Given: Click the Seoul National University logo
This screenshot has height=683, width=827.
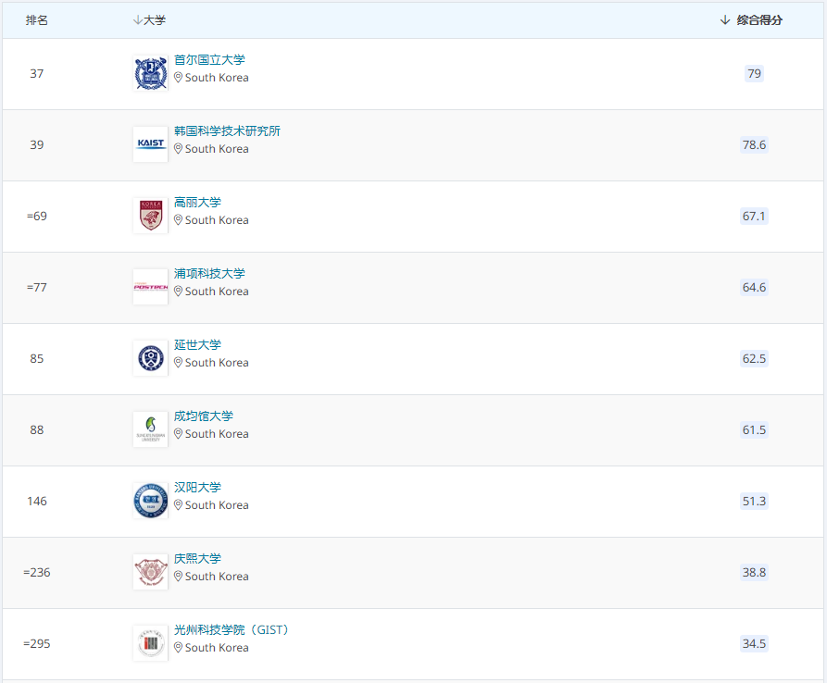Looking at the screenshot, I should tap(150, 73).
